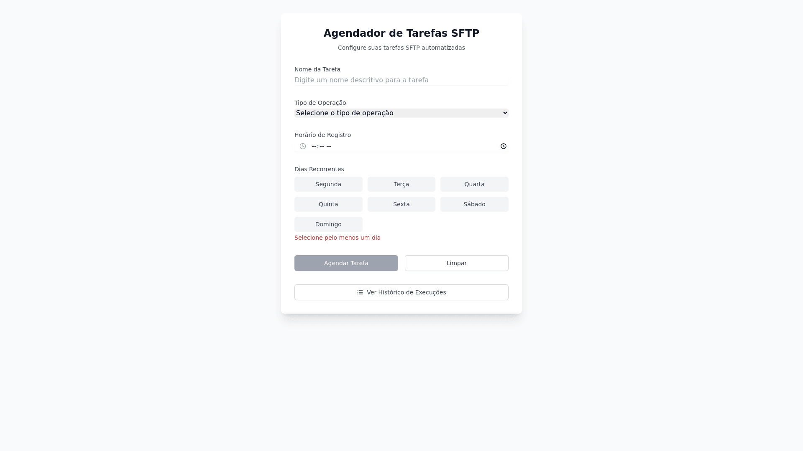Click the Nome da Tarefa text field

click(x=401, y=80)
